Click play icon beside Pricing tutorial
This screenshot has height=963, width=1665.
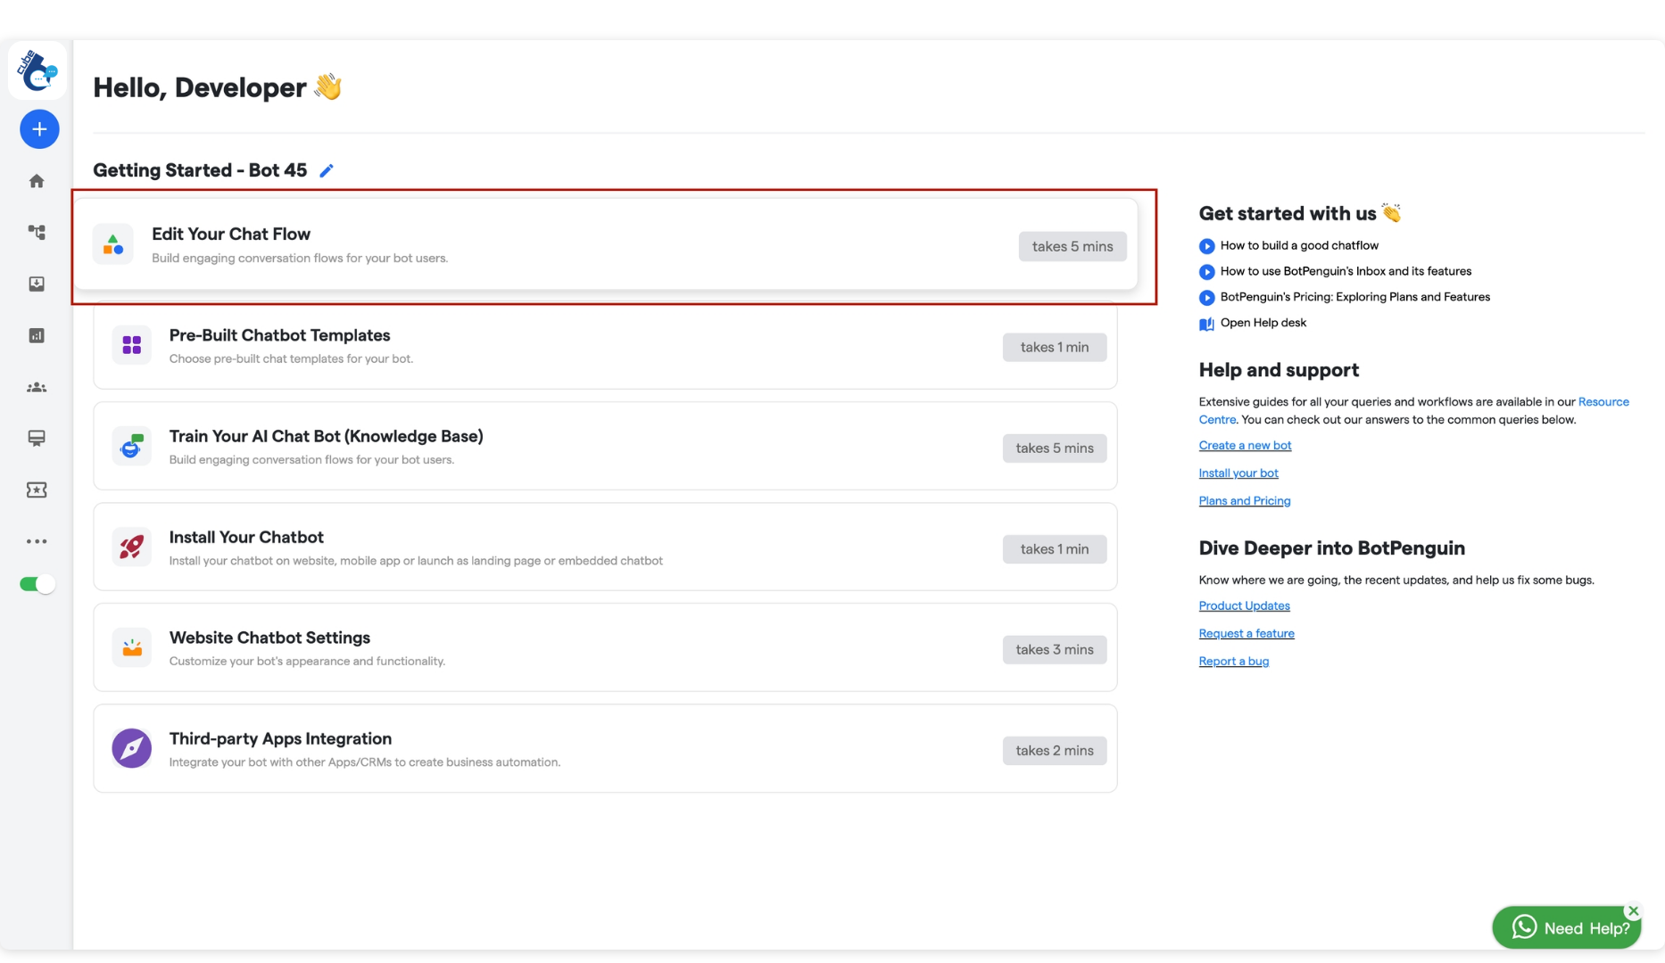(1206, 298)
